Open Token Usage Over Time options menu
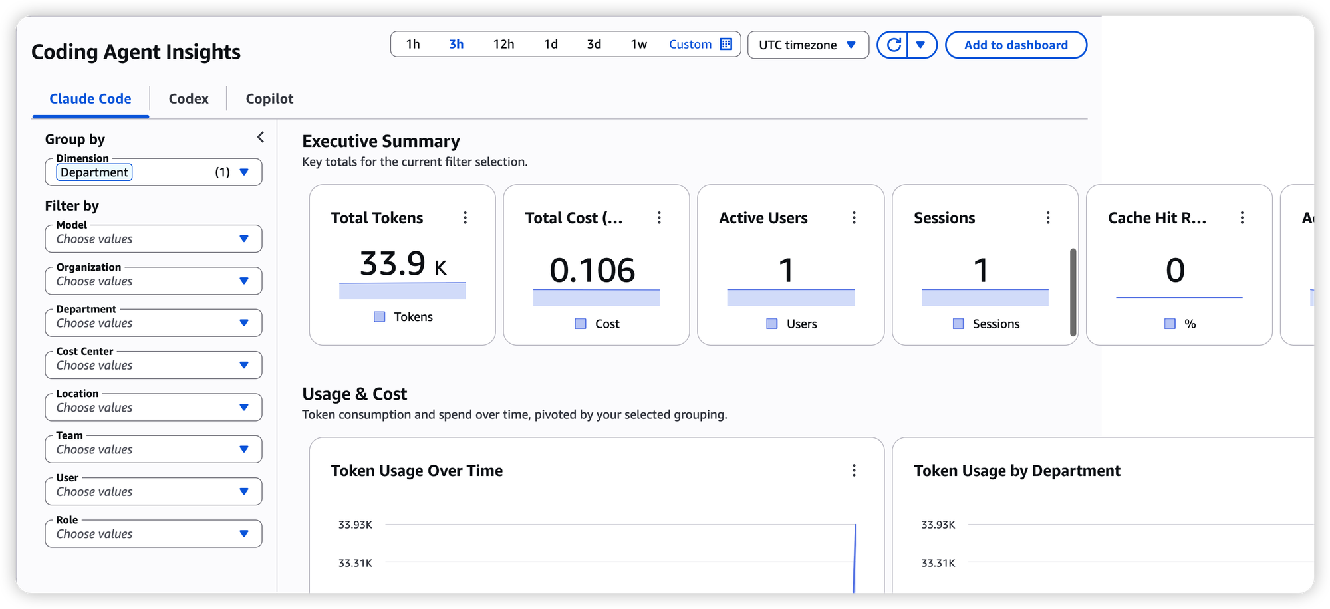 854,471
